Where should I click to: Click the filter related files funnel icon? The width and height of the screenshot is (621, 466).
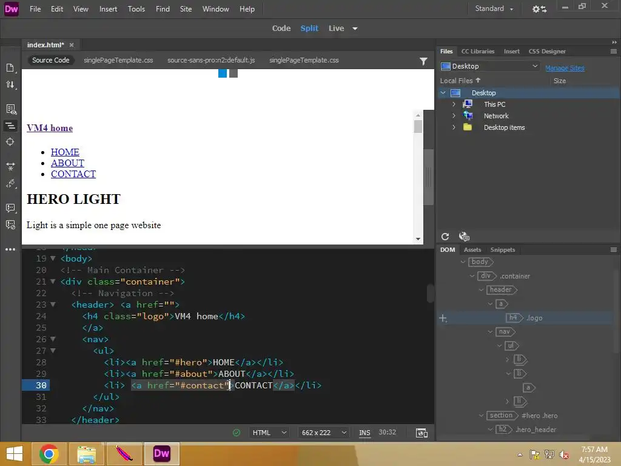point(423,61)
